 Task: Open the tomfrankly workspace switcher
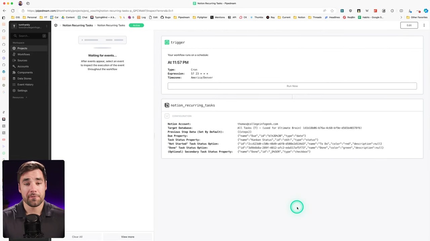pyautogui.click(x=30, y=26)
